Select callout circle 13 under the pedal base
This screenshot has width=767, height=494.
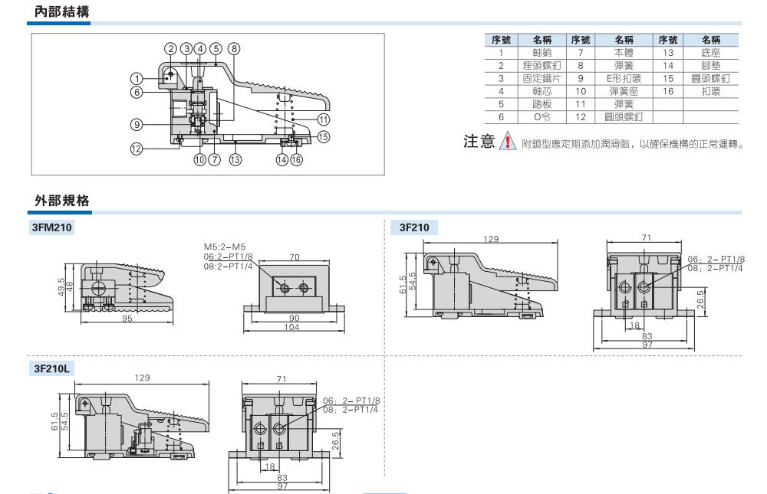click(235, 159)
